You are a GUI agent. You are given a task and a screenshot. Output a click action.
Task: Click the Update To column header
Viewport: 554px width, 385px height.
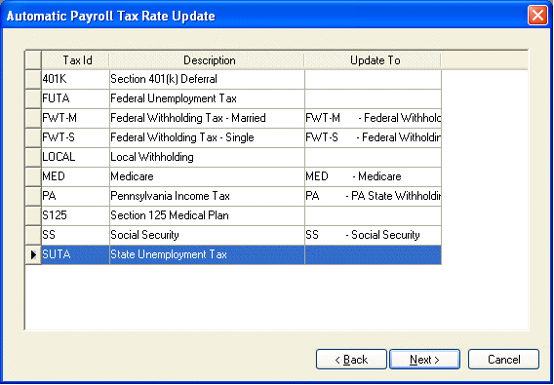tap(374, 60)
